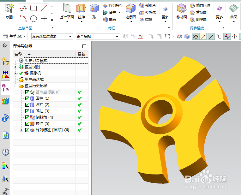Expand the 直接草图 group options arrow
This screenshot has width=241, height=195.
pos(52,28)
